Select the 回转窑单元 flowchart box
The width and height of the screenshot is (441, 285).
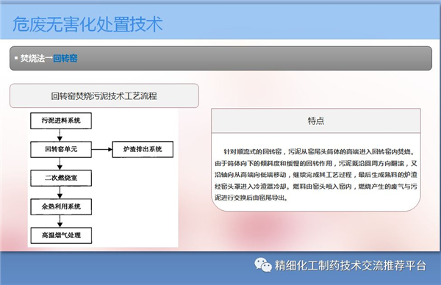pyautogui.click(x=61, y=149)
